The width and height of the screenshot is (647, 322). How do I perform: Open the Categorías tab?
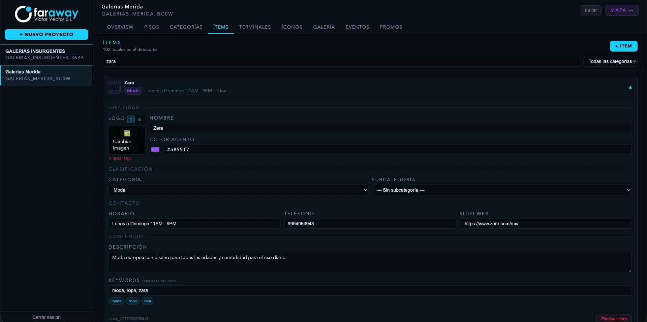point(186,27)
